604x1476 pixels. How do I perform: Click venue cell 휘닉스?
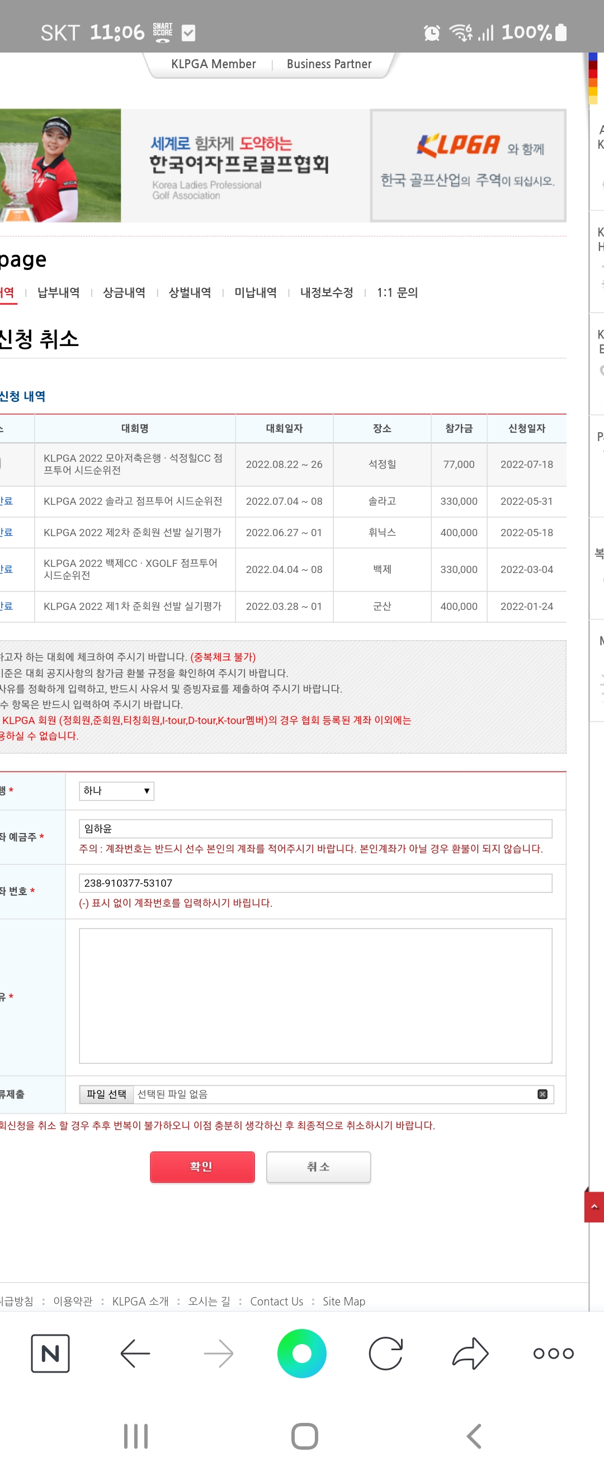pos(381,532)
